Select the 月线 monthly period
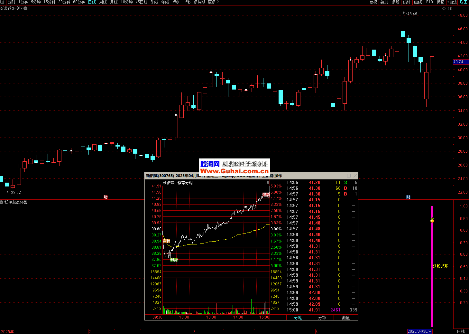 (x=114, y=2)
